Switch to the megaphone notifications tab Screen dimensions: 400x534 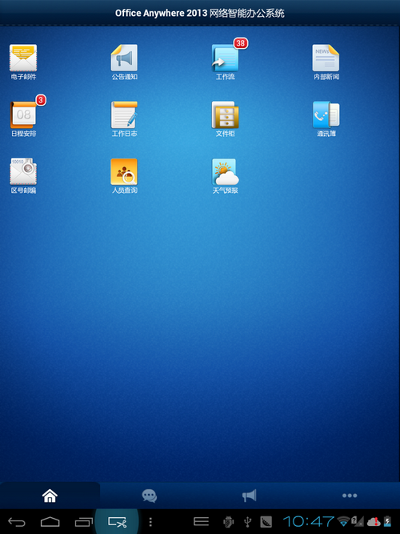[x=249, y=496]
